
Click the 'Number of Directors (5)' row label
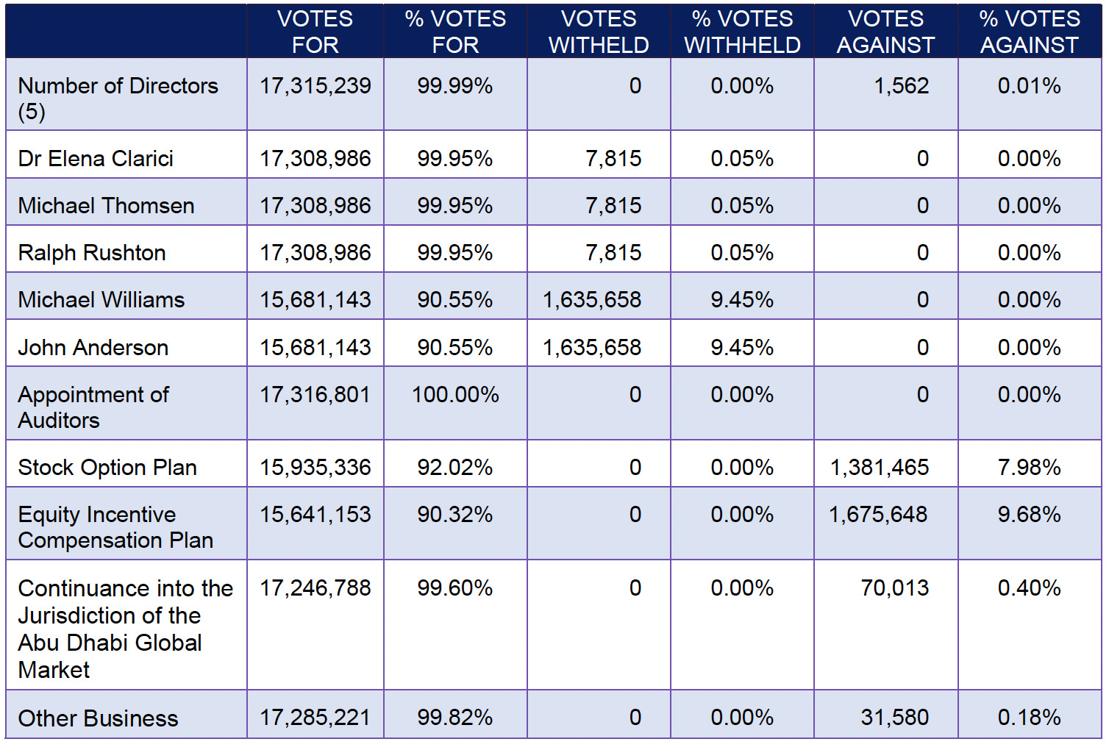pyautogui.click(x=118, y=98)
